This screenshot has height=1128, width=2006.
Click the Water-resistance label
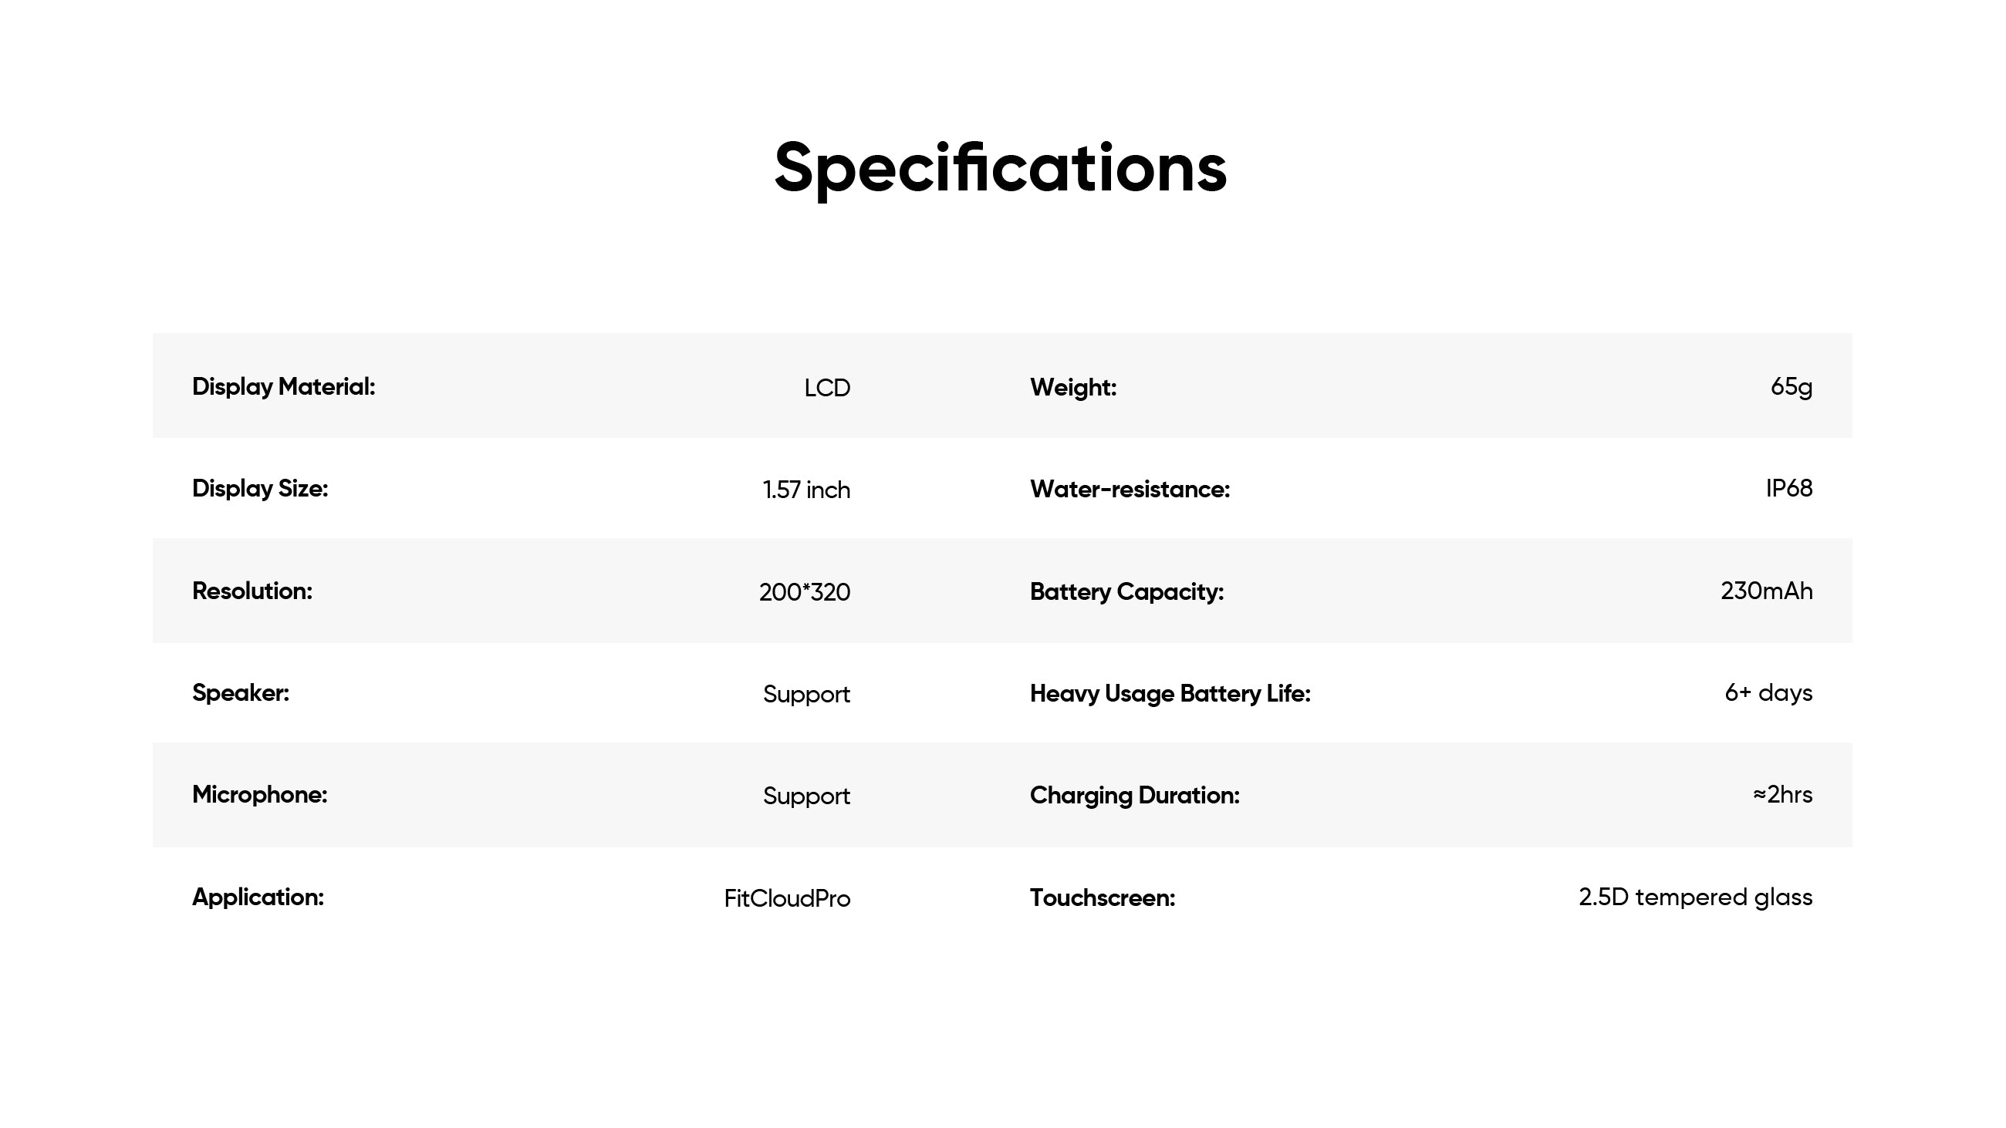[1130, 490]
